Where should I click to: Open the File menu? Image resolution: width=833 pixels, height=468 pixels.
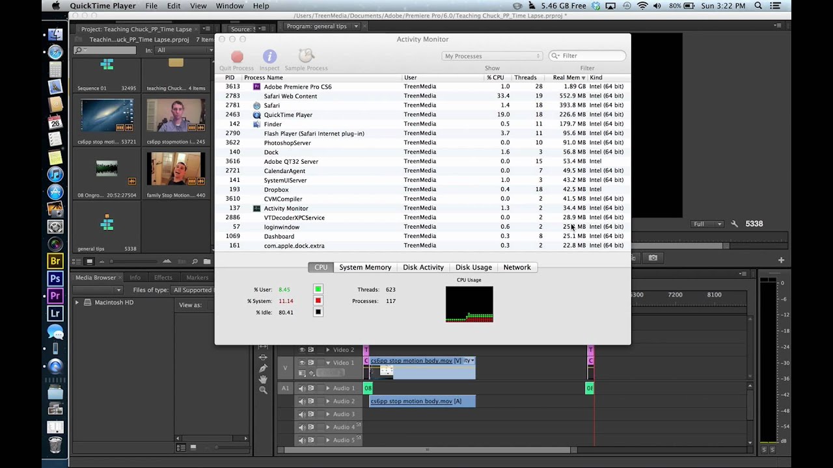click(x=151, y=6)
